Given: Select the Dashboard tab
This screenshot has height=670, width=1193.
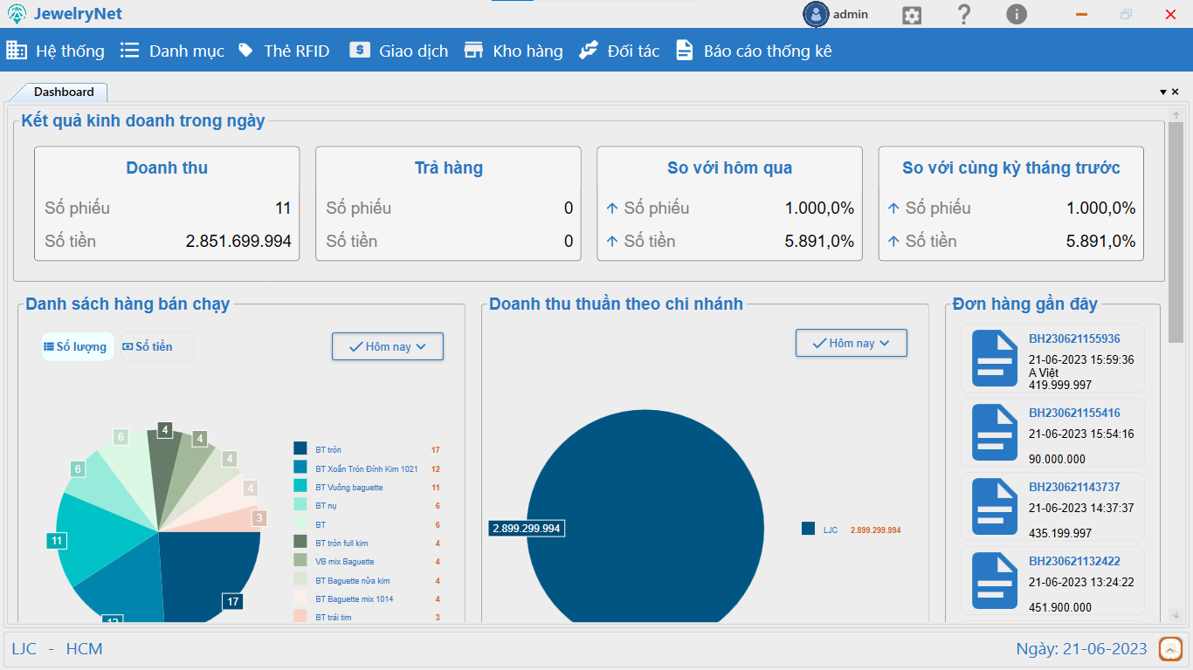Looking at the screenshot, I should tap(64, 92).
